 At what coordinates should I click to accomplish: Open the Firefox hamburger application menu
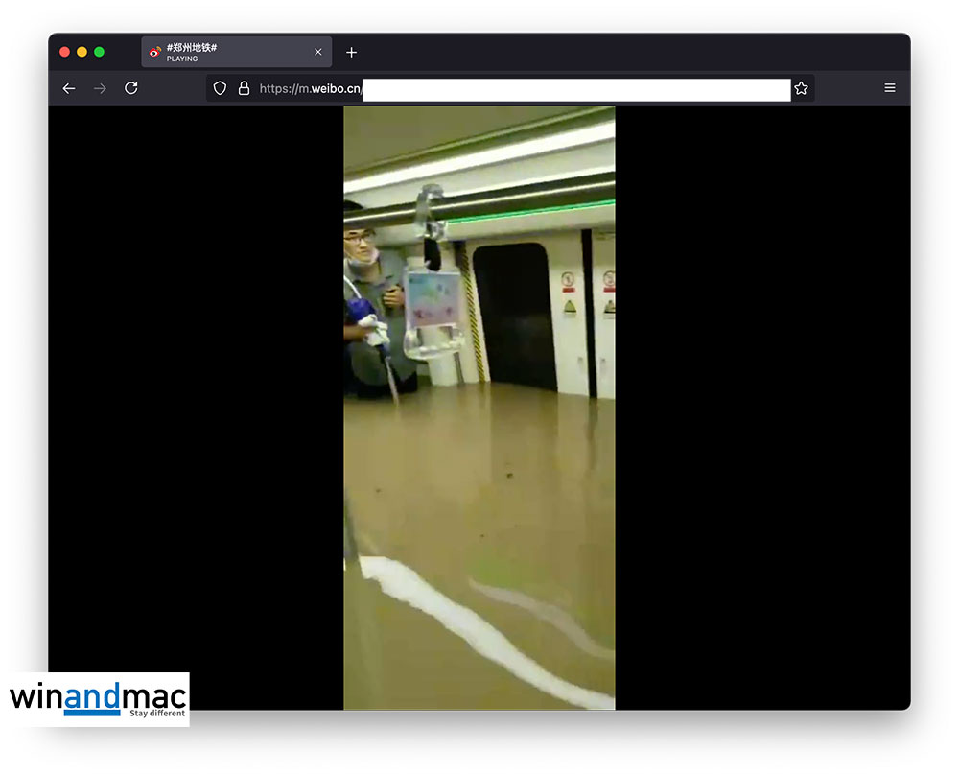890,88
